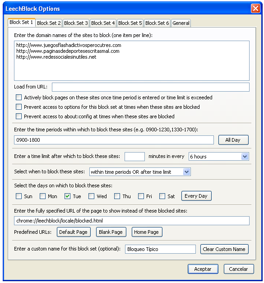Enable the Wed day checkbox
The image size is (264, 283).
tap(91, 196)
